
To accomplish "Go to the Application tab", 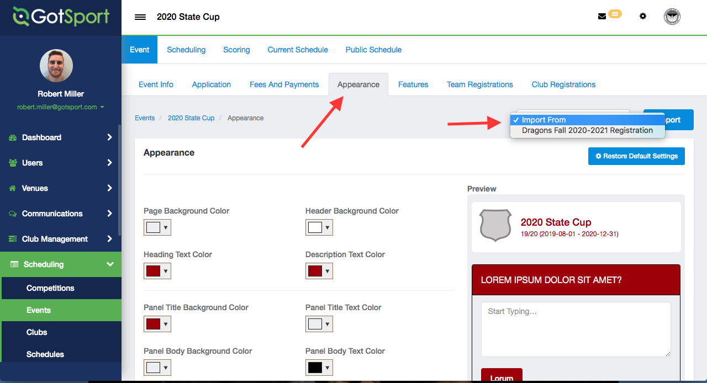I will tap(212, 84).
